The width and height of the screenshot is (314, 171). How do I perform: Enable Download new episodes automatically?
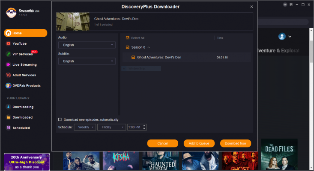pyautogui.click(x=60, y=119)
